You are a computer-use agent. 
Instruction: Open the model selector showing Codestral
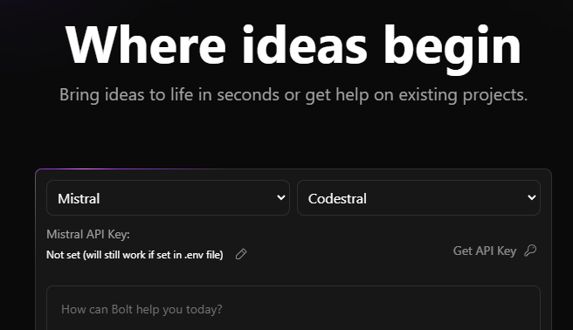coord(418,197)
